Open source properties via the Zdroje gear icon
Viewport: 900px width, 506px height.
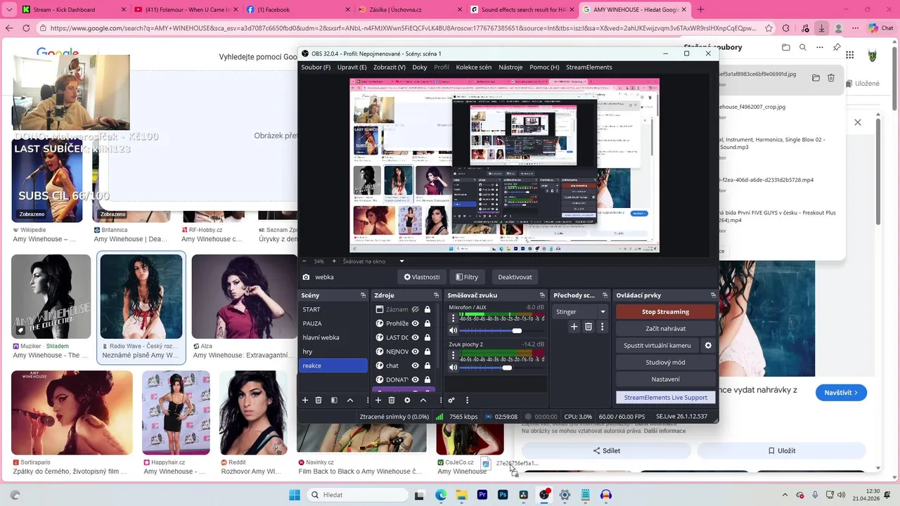click(x=407, y=400)
